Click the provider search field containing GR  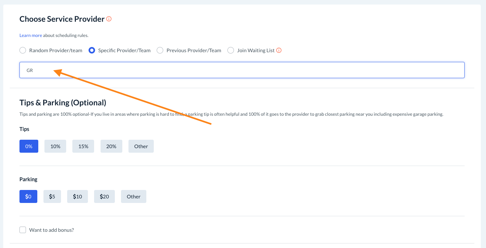click(x=242, y=70)
